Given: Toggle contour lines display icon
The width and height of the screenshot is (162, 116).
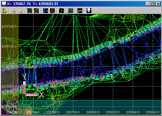Looking at the screenshot, I should coord(71,11).
